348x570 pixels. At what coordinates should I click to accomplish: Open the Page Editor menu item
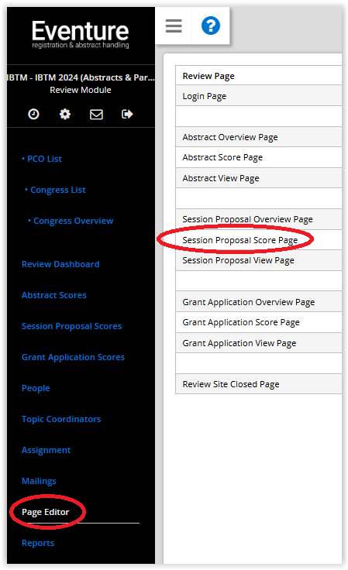46,512
